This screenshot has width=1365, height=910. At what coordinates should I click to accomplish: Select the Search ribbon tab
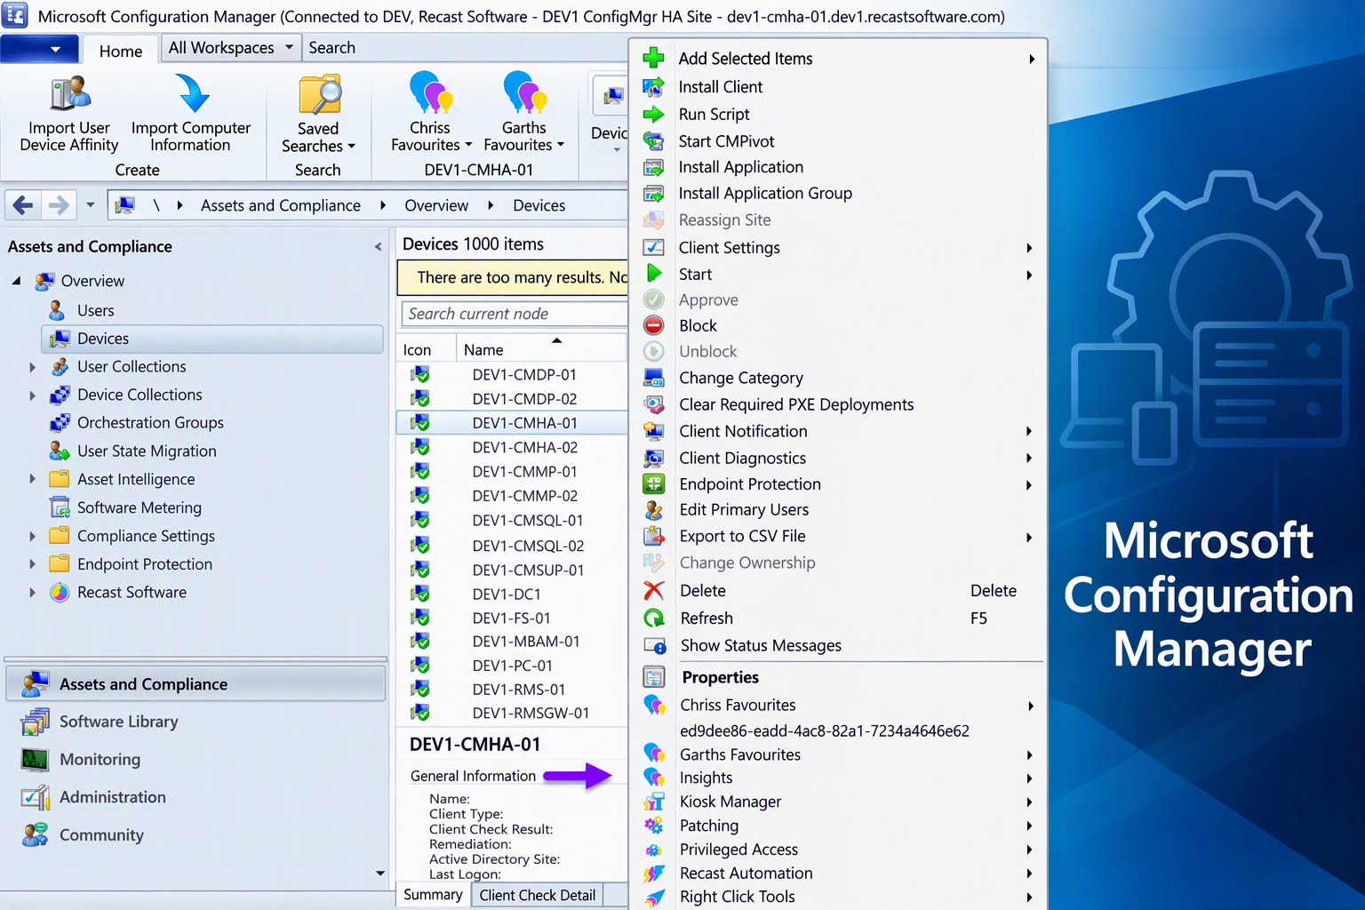331,48
